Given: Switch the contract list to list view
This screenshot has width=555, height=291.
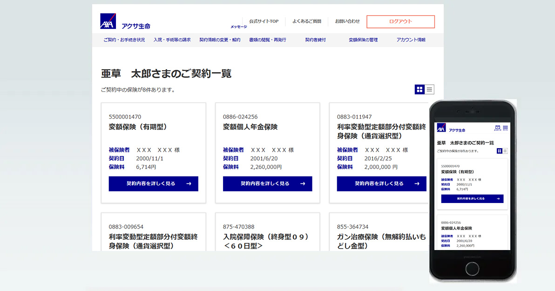Looking at the screenshot, I should click(x=429, y=89).
